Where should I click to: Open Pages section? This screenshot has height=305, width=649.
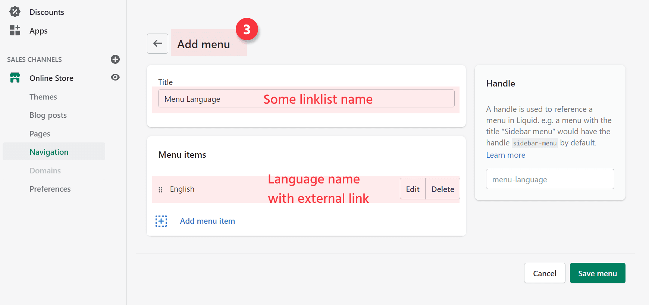coord(40,134)
